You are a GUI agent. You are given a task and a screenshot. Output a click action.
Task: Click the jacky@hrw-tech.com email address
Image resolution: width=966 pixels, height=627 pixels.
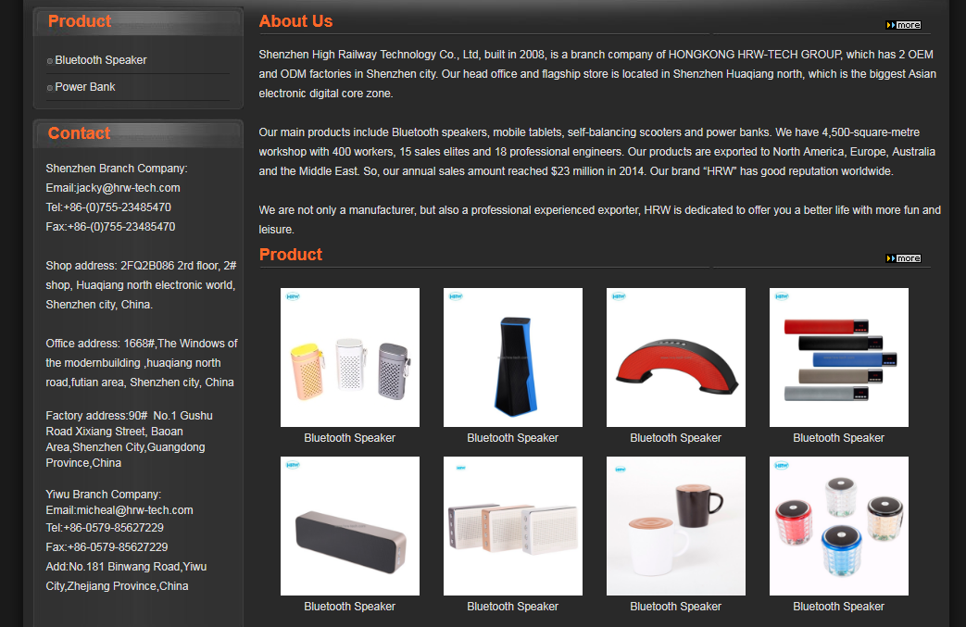pos(128,188)
